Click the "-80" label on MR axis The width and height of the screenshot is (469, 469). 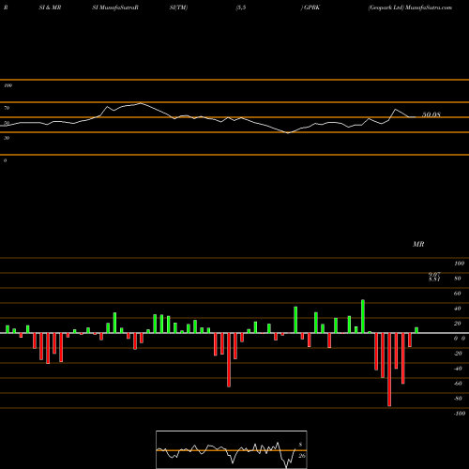[458, 399]
